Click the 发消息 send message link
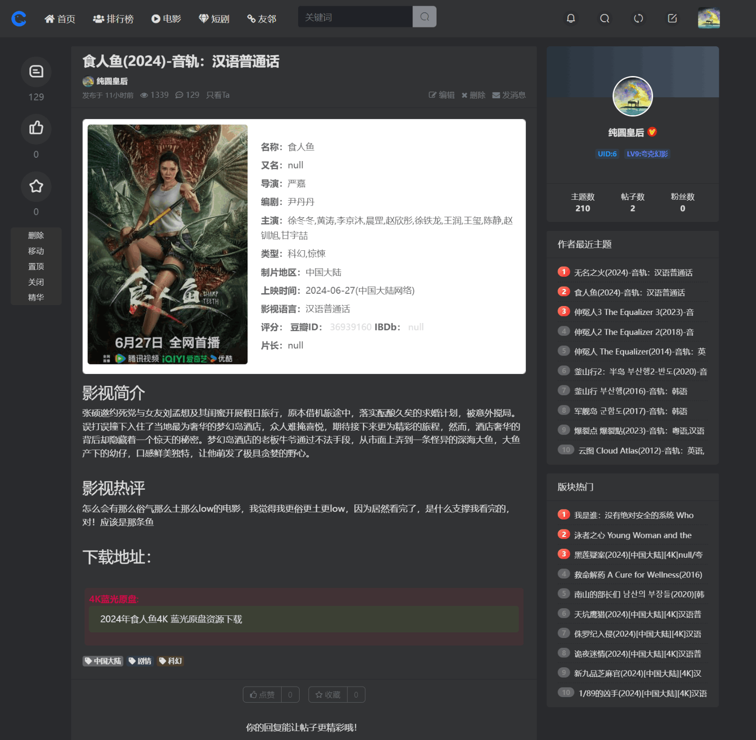 pyautogui.click(x=509, y=95)
